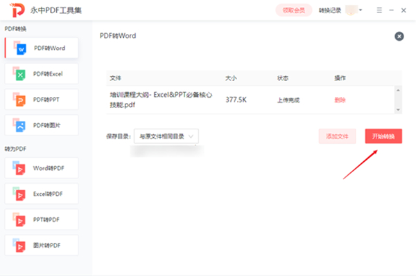Delete the uploaded pdf via 删除 link
Viewport: 416px width, 276px height.
click(340, 100)
